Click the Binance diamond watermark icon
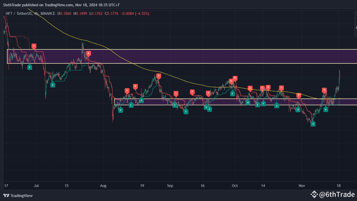Screen dimensions: 357x201 (x=314, y=194)
